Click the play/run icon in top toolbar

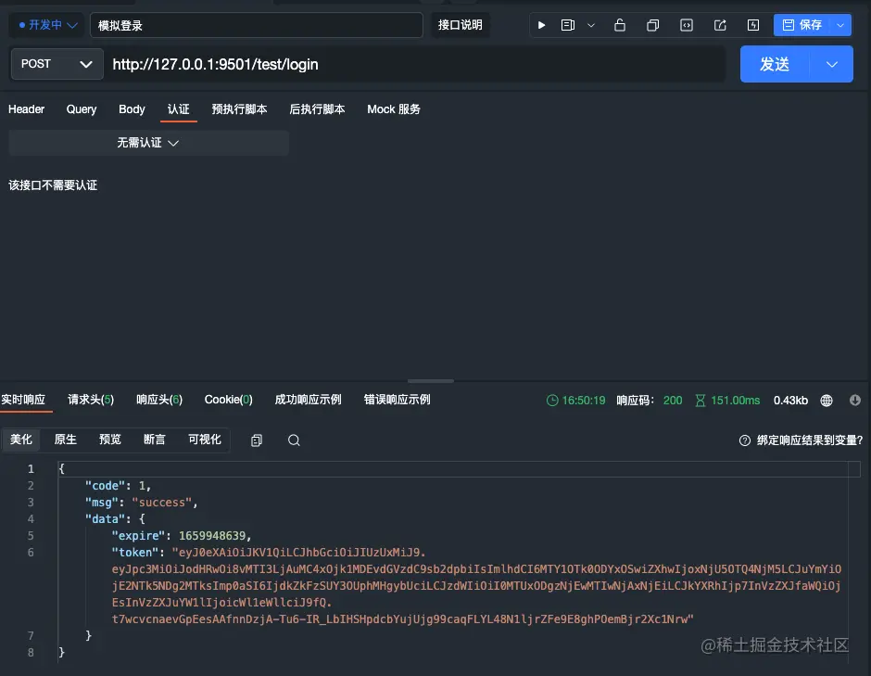tap(542, 25)
